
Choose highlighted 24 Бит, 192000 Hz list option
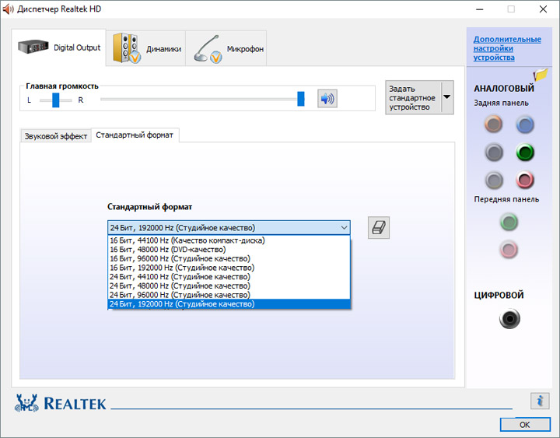[x=229, y=304]
